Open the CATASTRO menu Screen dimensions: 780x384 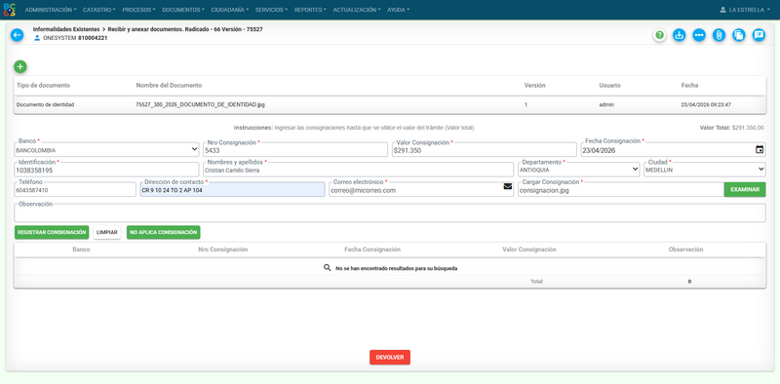(99, 10)
